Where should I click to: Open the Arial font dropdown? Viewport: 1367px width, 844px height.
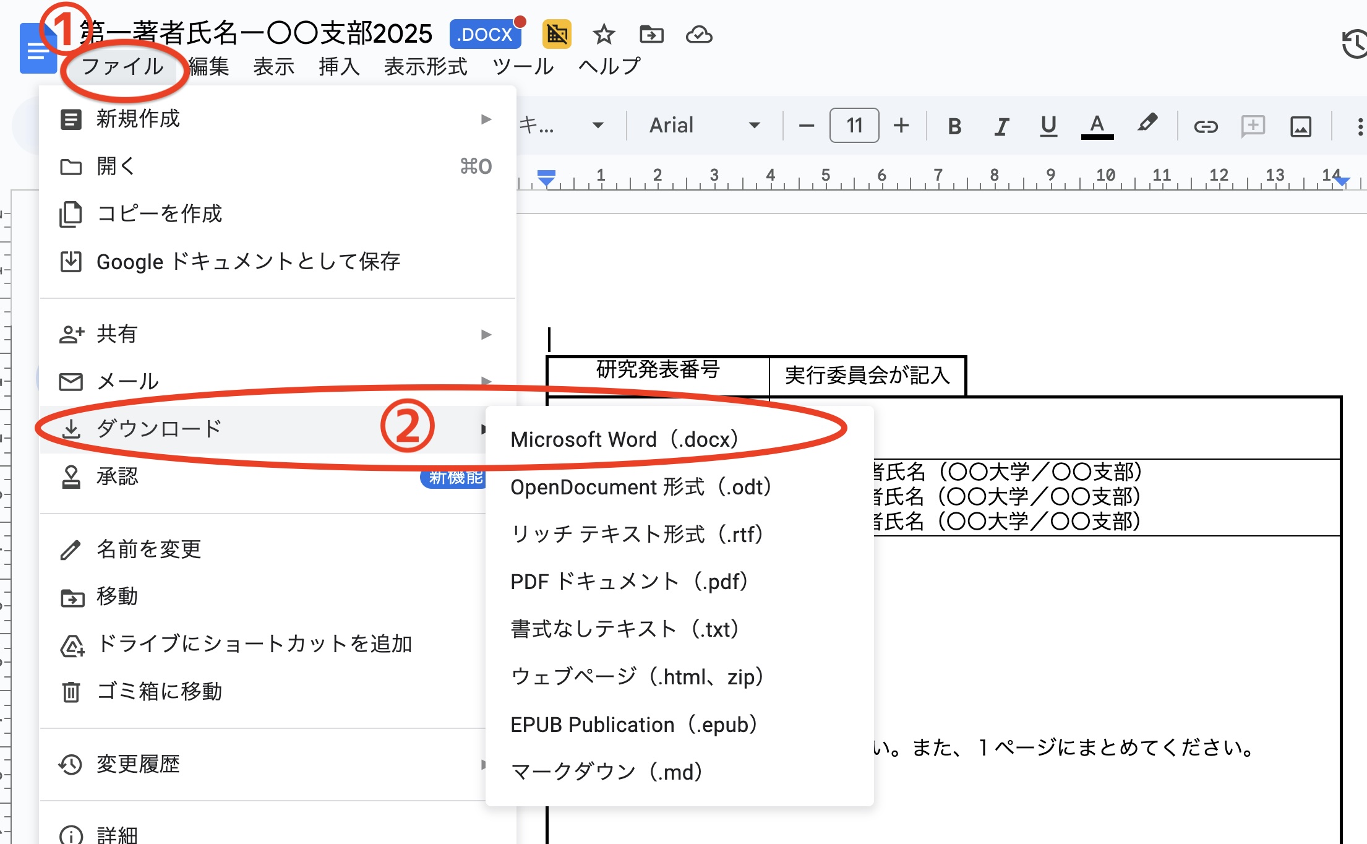[x=704, y=126]
